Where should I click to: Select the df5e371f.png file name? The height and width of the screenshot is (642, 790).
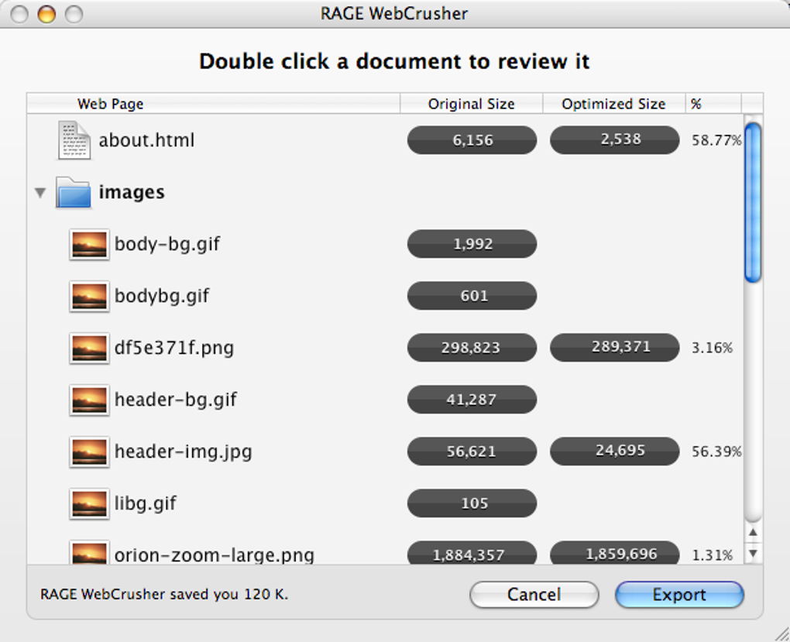coord(174,348)
